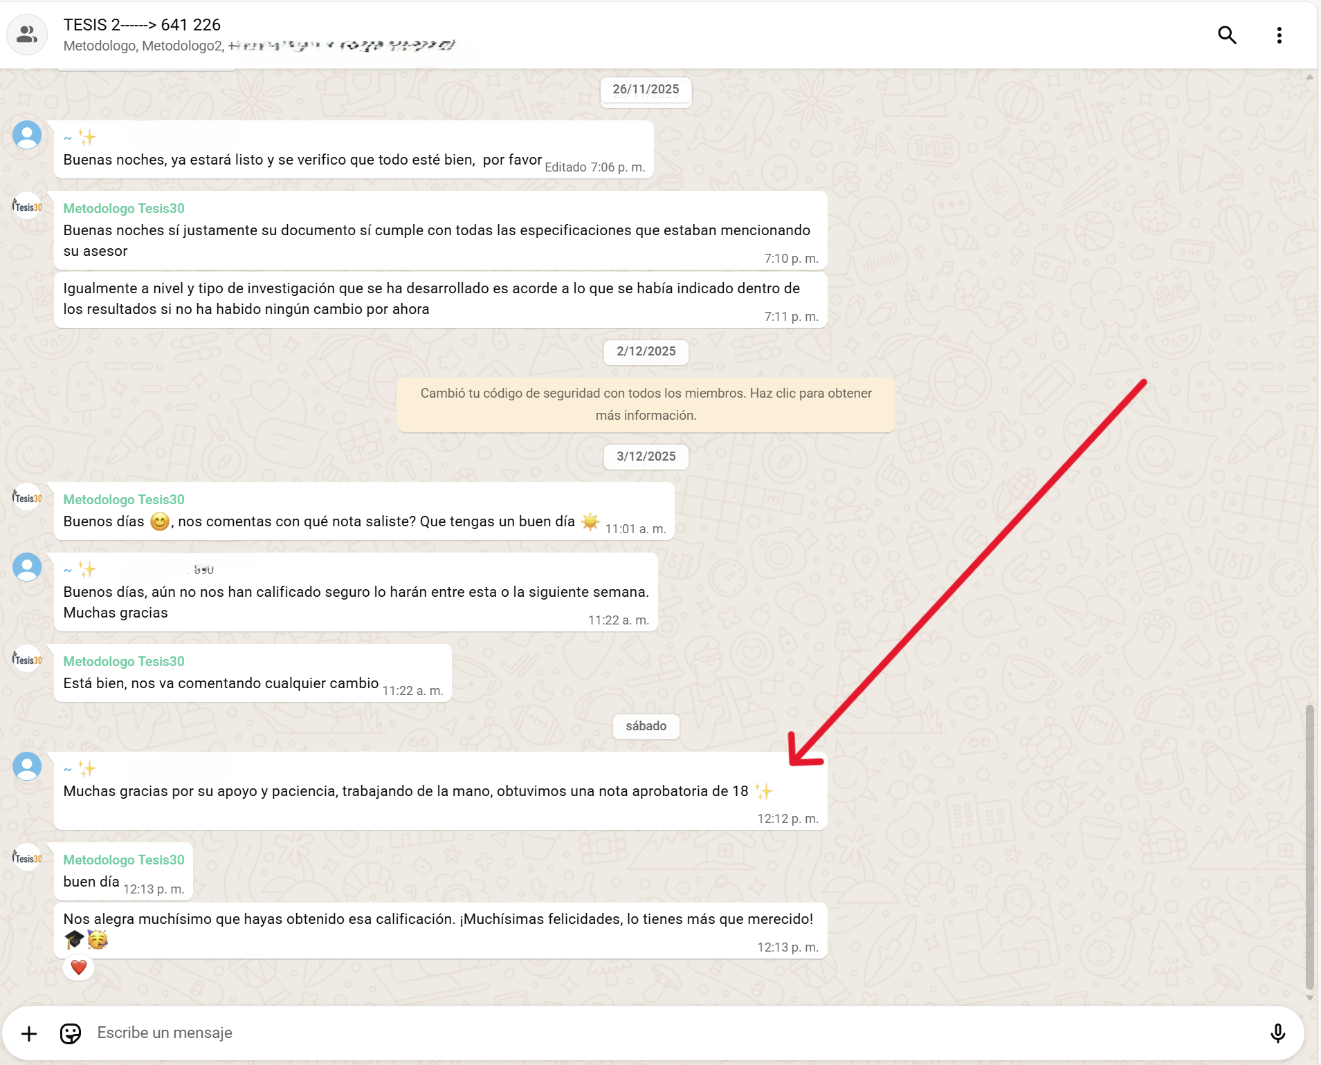
Task: Click the 26/11/2025 date chip
Action: (646, 89)
